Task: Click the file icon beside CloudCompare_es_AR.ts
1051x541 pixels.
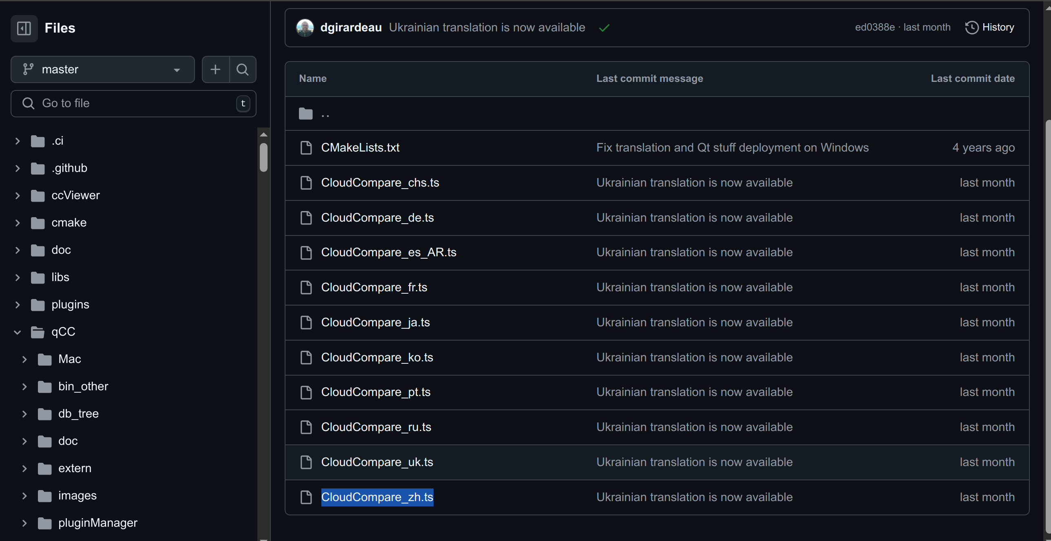Action: click(306, 252)
